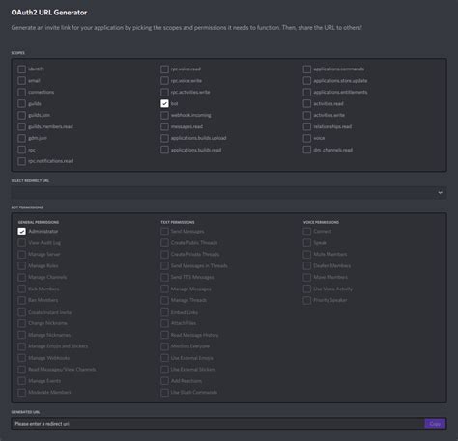This screenshot has width=458, height=441.
Task: Check the connections scope
Action: 21,93
